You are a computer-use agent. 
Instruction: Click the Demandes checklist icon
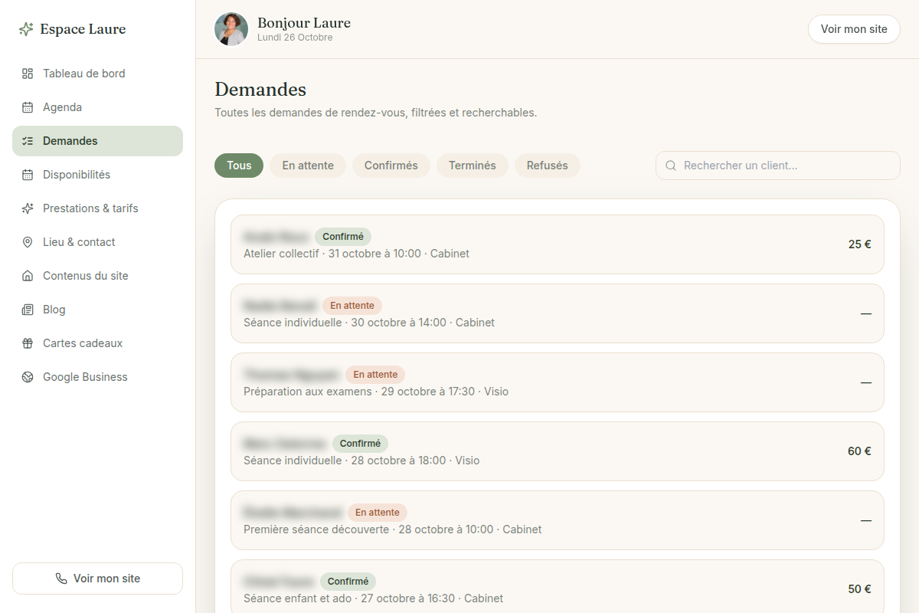tap(28, 141)
